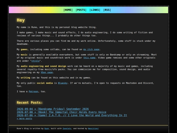Follow the 'my itch page' link
177x133 pixels.
coord(91,49)
